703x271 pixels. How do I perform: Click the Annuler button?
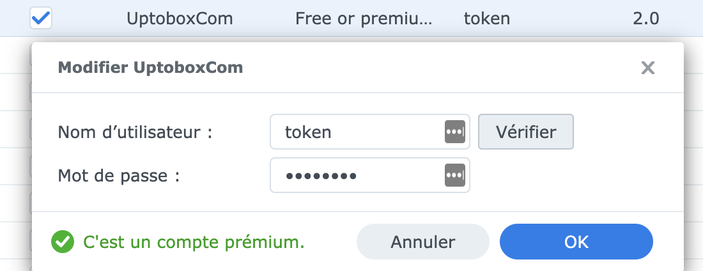click(x=422, y=242)
